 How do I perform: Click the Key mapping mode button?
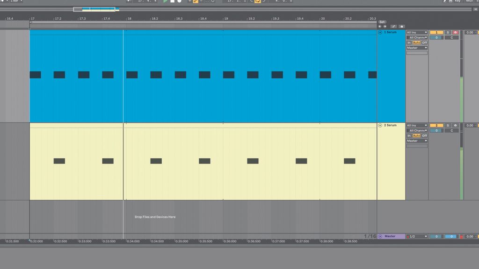pyautogui.click(x=458, y=1)
